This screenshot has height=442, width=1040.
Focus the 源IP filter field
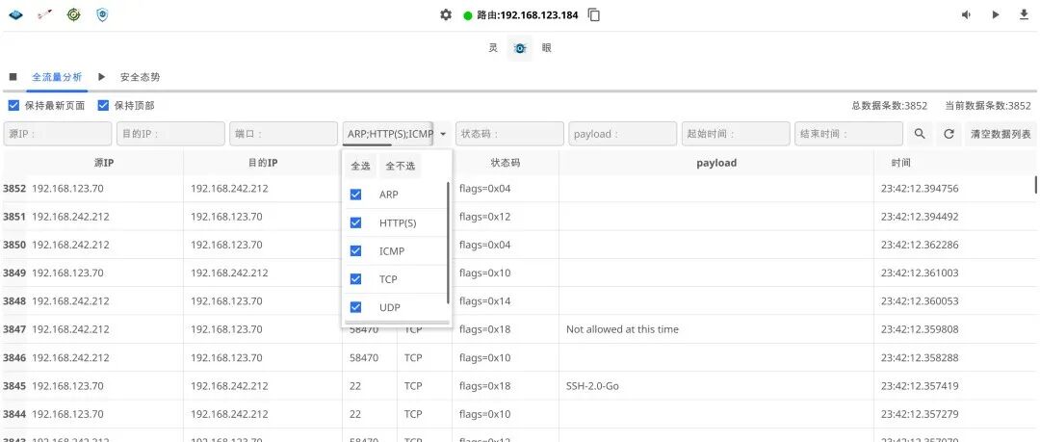58,134
